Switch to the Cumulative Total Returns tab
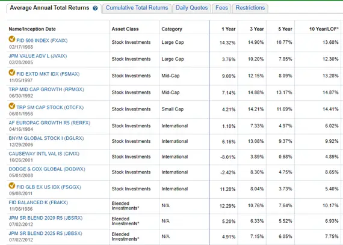 pos(137,8)
